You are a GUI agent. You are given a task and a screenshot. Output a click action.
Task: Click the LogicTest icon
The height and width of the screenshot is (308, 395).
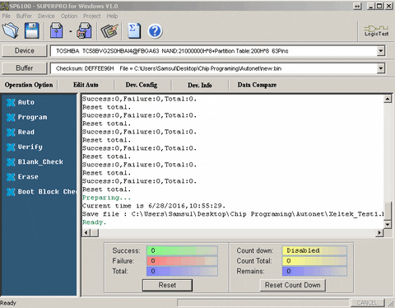376,30
